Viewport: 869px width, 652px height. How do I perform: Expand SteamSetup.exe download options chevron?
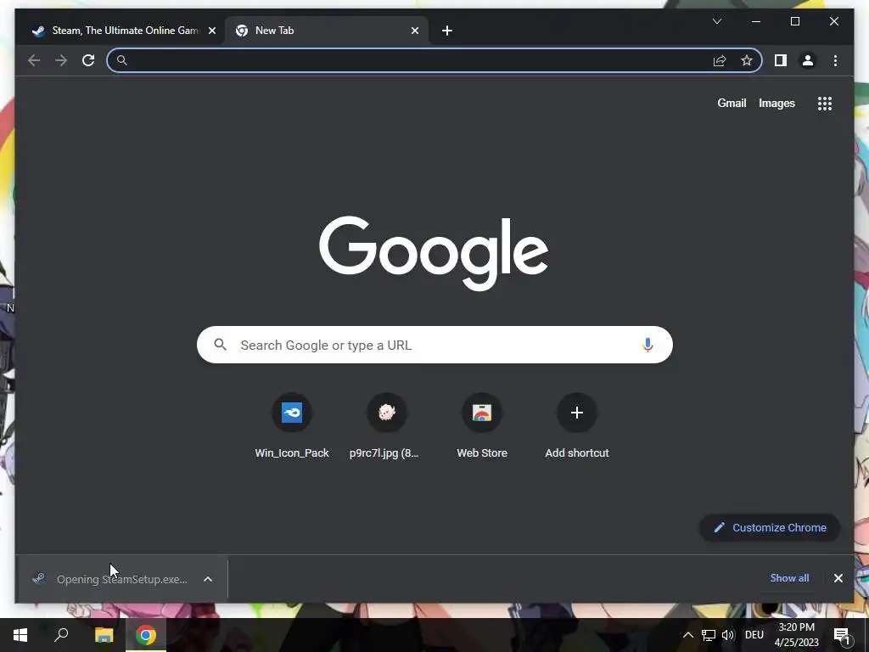tap(208, 579)
